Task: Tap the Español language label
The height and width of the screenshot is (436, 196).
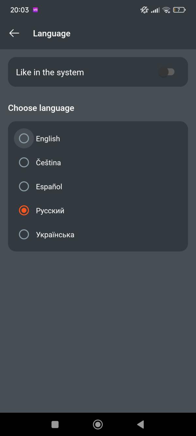Action: click(x=49, y=187)
